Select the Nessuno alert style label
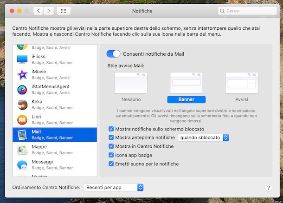The height and width of the screenshot is (203, 283). pyautogui.click(x=131, y=99)
